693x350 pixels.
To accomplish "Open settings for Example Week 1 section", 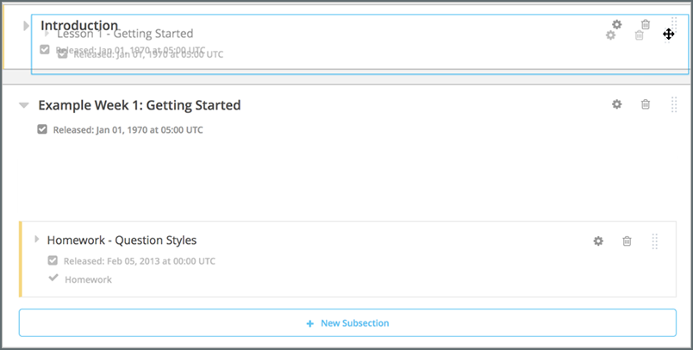I will click(x=617, y=104).
